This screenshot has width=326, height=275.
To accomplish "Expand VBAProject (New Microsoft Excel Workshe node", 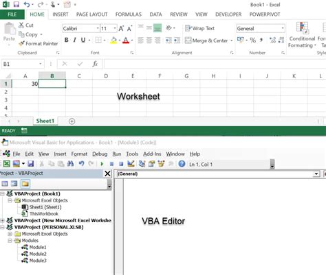I will click(x=2, y=221).
